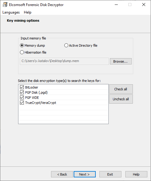Go to the next step with Next >
Image resolution: width=151 pixels, height=181 pixels.
click(x=85, y=174)
